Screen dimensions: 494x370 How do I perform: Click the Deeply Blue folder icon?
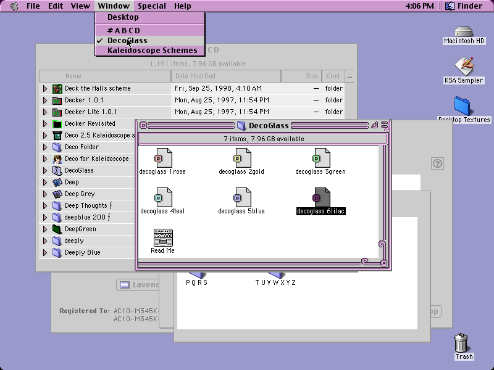pyautogui.click(x=57, y=253)
